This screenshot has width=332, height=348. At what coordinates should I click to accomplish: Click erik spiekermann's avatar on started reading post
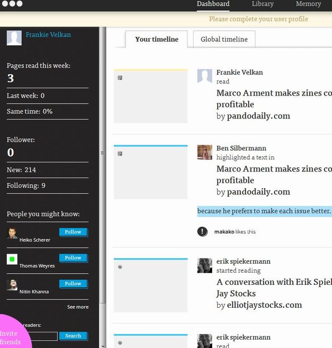pos(205,265)
